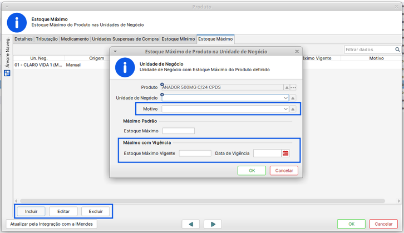Close the Estoque Máximo de Produto dialog
The width and height of the screenshot is (404, 233).
(x=297, y=52)
